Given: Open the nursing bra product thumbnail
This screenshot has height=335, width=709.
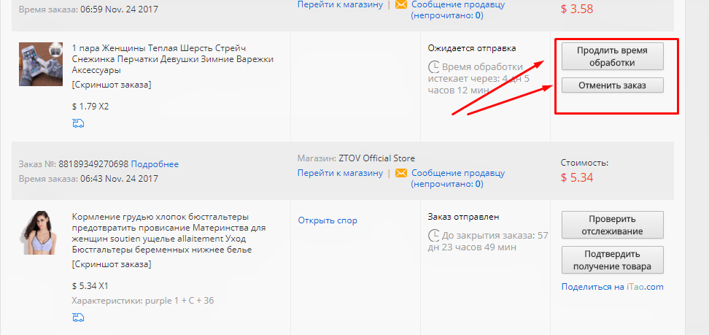Looking at the screenshot, I should click(41, 232).
